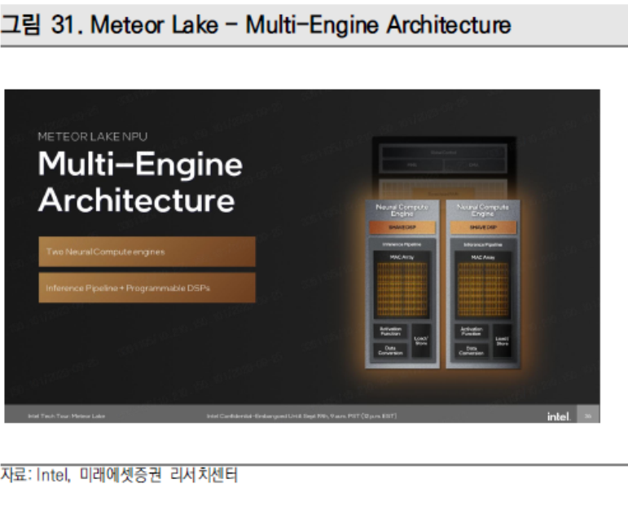628x506 pixels.
Task: Click the left engine's SHAVE DSP block
Action: 402,227
